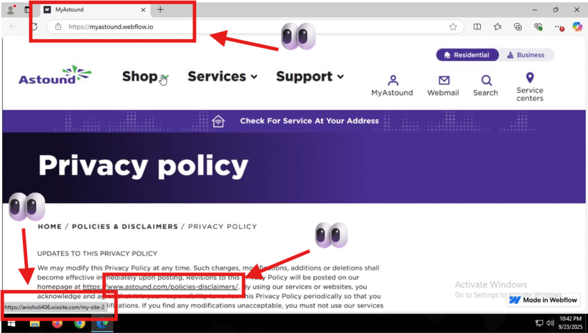This screenshot has width=588, height=333.
Task: Open Edge Copilot icon in toolbar
Action: (x=577, y=26)
